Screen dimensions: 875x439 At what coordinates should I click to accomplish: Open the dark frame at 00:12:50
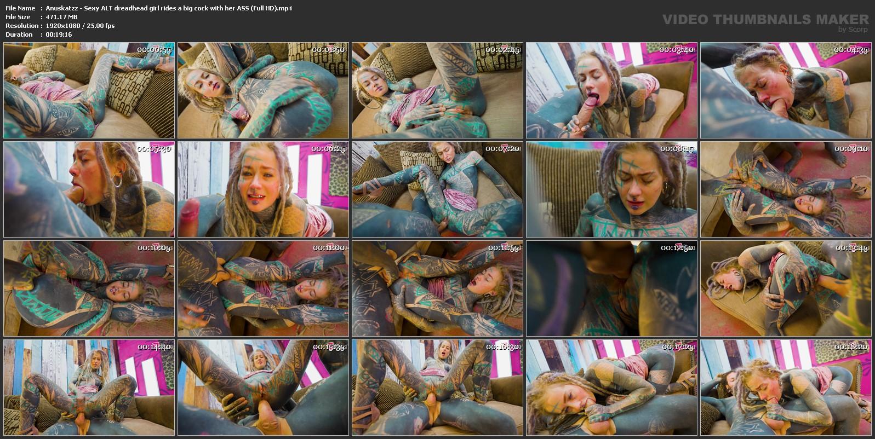(611, 288)
